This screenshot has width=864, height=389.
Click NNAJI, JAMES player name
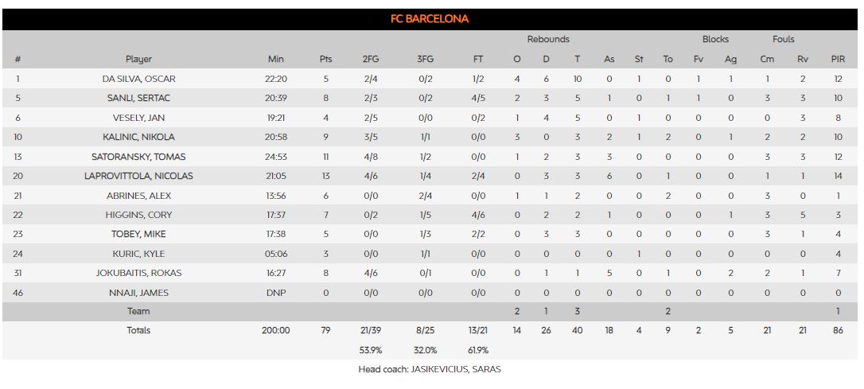[138, 293]
